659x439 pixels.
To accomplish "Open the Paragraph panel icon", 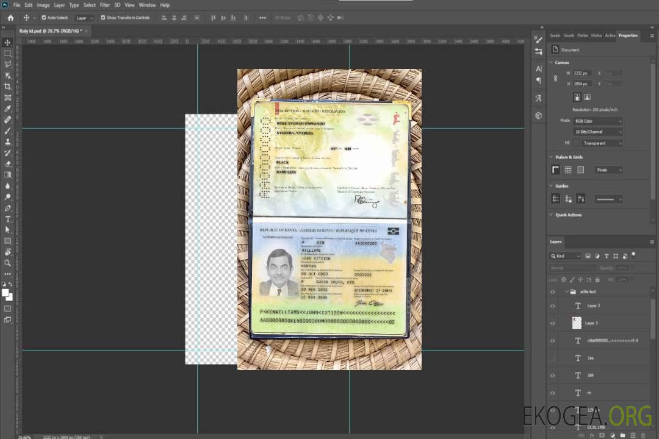I will 539,80.
